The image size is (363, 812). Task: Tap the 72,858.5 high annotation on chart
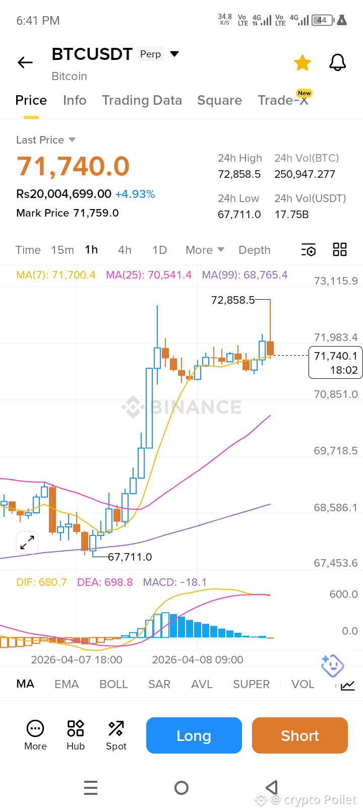(233, 300)
